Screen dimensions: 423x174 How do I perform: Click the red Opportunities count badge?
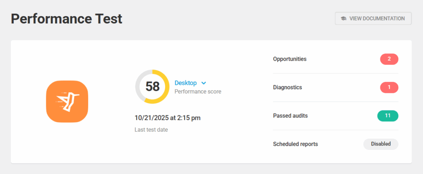[x=389, y=59]
